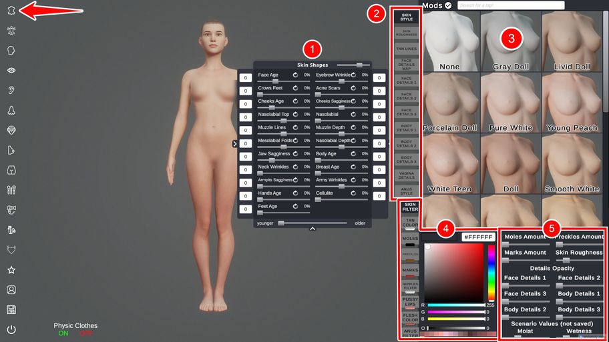Click the #FFFFFF hex color field

[x=478, y=237]
